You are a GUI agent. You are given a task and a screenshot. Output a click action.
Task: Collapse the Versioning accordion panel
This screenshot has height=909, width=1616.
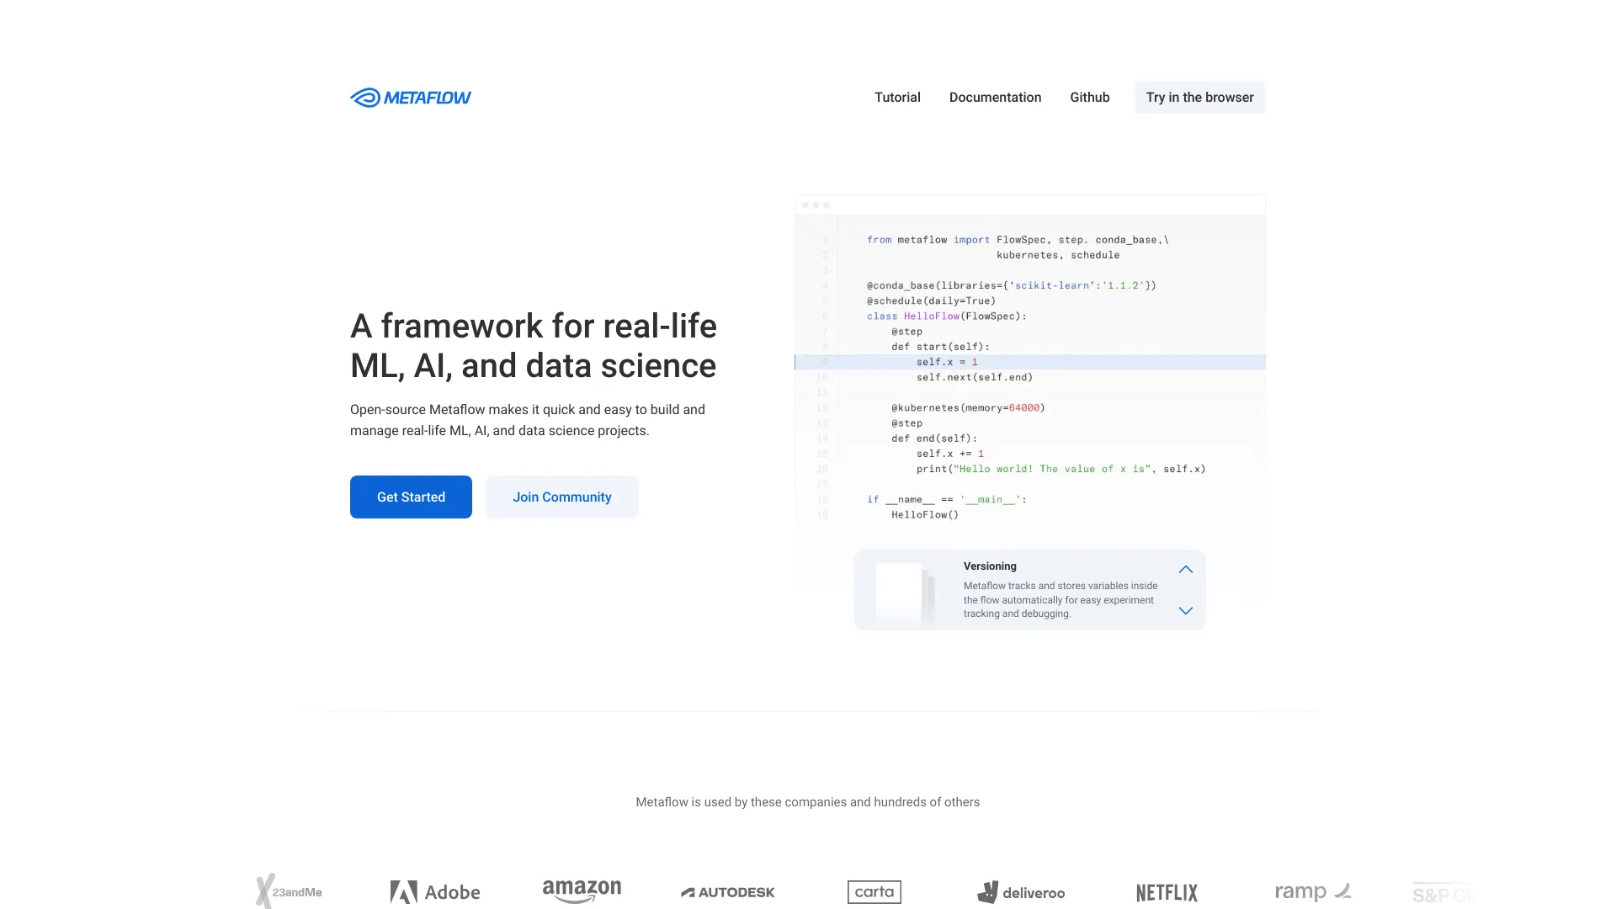pos(1184,568)
